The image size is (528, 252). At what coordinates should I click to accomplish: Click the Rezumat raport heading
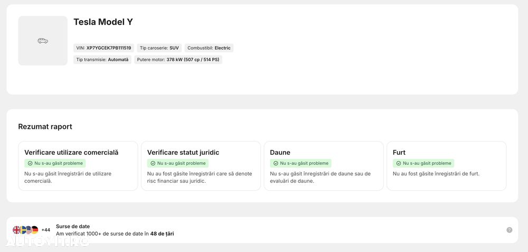[x=45, y=127]
